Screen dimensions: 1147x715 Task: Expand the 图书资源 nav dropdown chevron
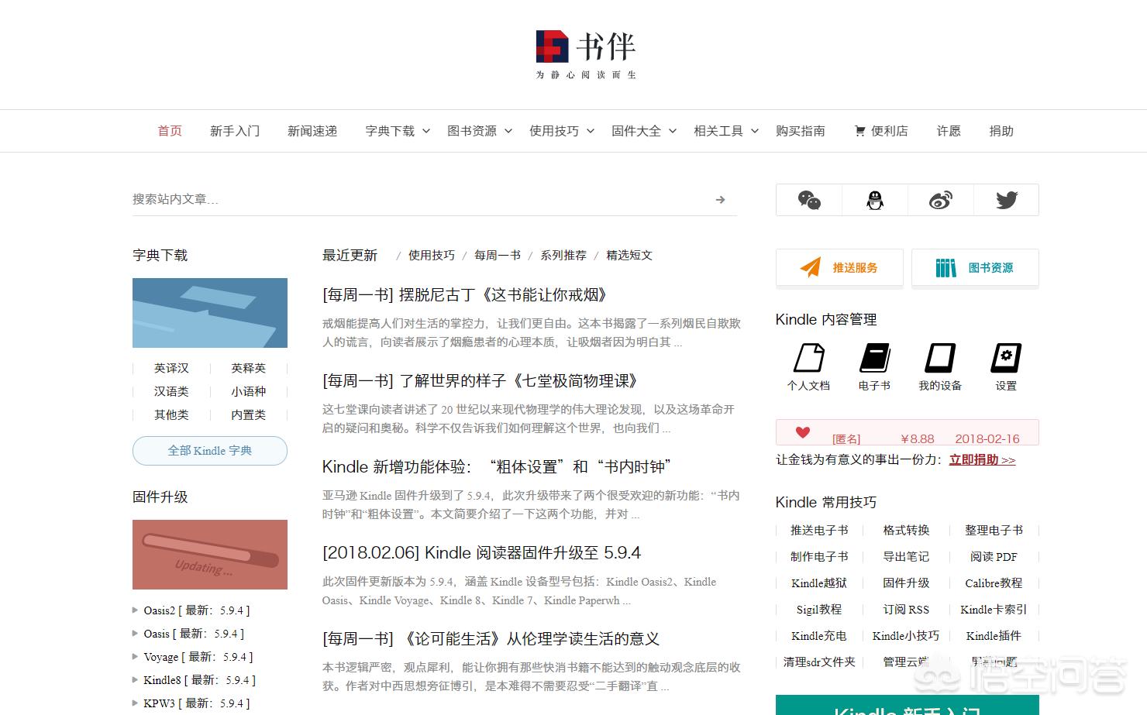[x=508, y=132]
